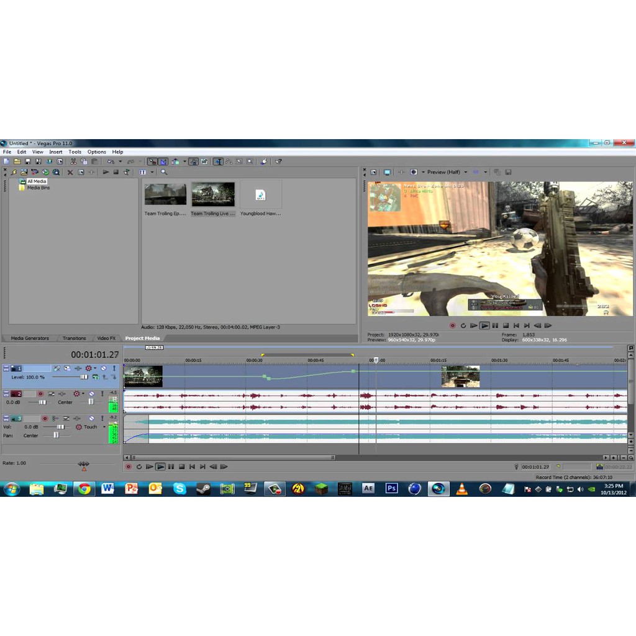Click the Save project icon in the toolbar
Screen dimensions: 636x636
[28, 161]
